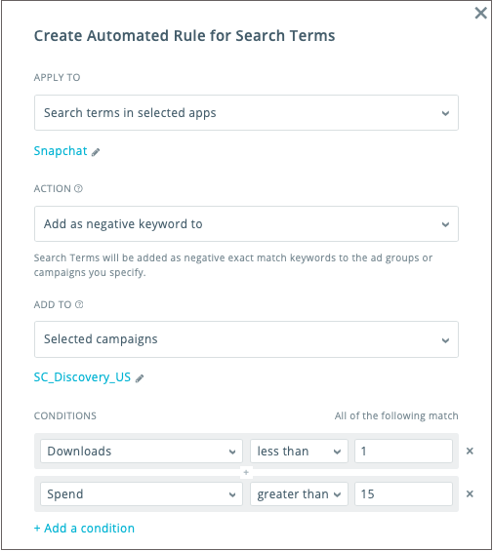Click the SC_Discovery_US campaign link
Viewport: 493px width, 551px height.
[x=82, y=377]
